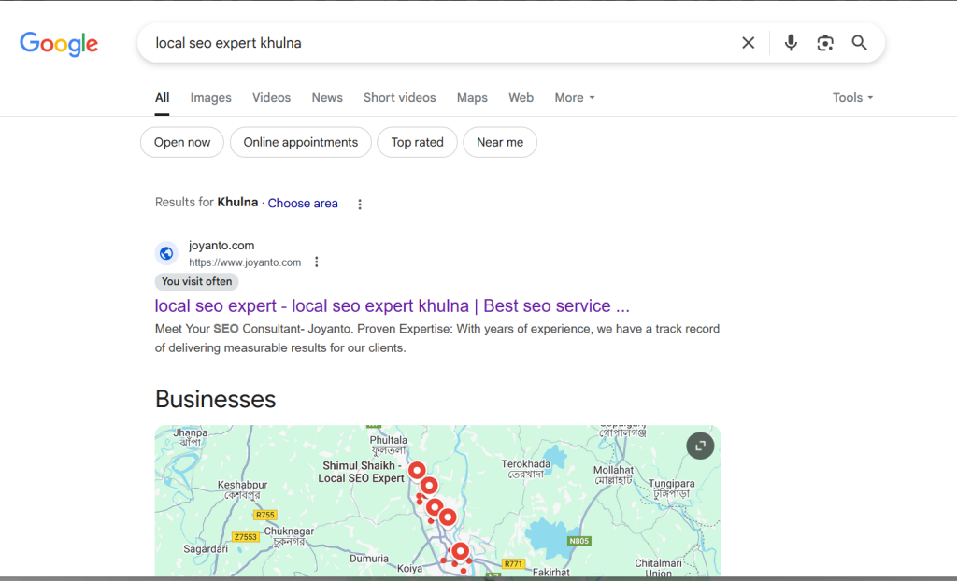Click the R755 road marker on map
The image size is (957, 581).
(264, 515)
